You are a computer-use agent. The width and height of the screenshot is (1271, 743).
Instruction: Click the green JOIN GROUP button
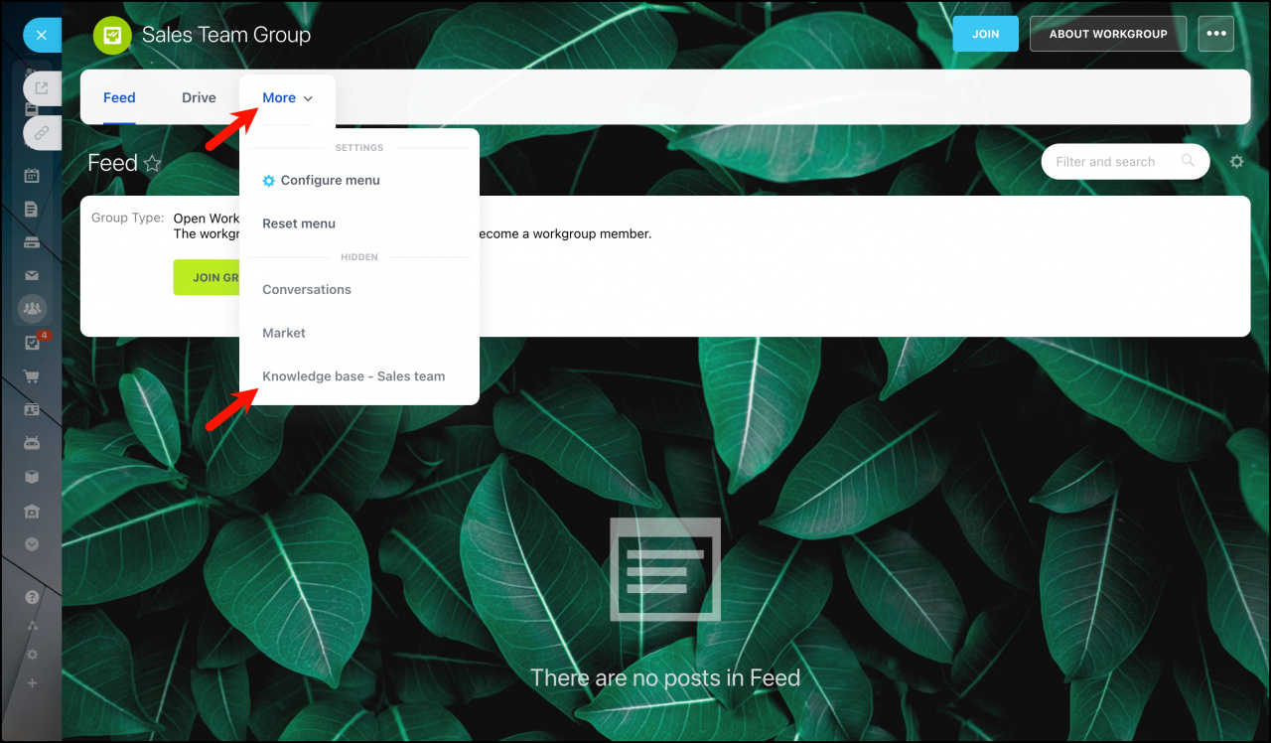coord(208,277)
